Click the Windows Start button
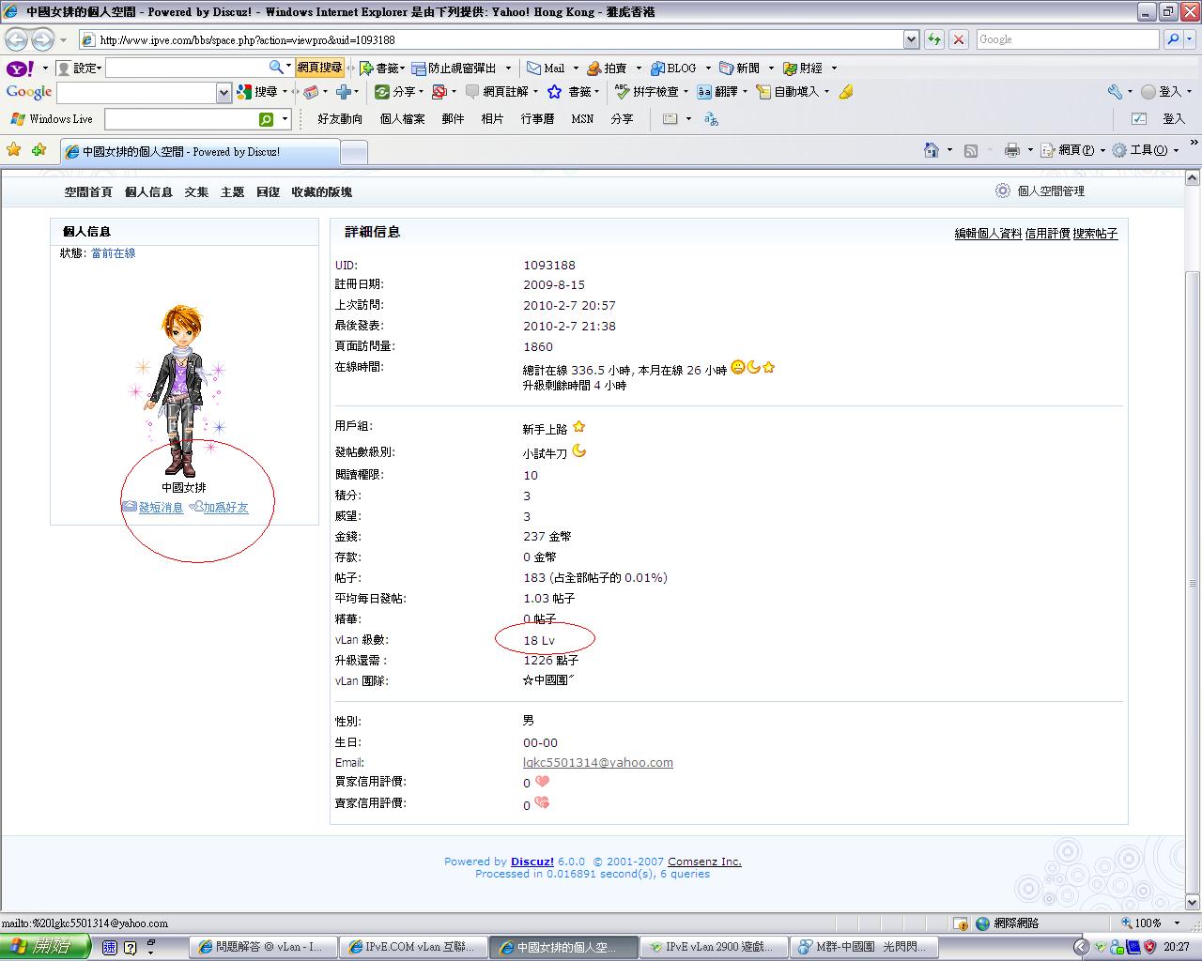The image size is (1202, 961). (45, 947)
